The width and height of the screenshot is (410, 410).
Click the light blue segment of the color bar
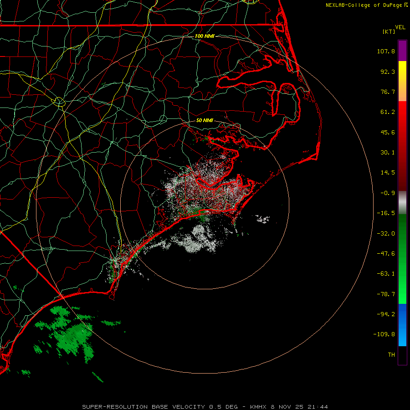click(x=402, y=336)
